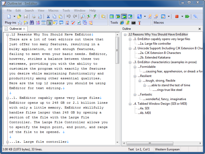205x154 pixels.
Task: Toggle Wrap by Page mode icon
Action: (130, 16)
